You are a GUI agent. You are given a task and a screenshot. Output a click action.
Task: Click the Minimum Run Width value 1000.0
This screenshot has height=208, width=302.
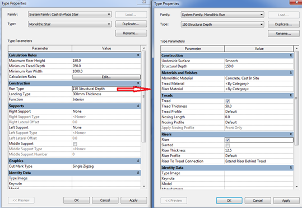[106, 71]
